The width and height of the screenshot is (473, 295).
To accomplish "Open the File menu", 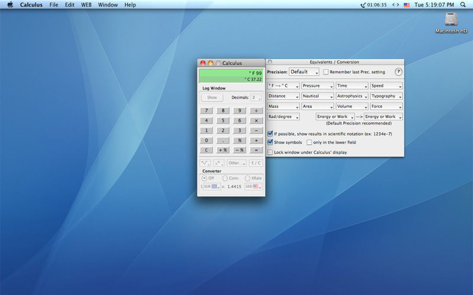I will pyautogui.click(x=54, y=5).
